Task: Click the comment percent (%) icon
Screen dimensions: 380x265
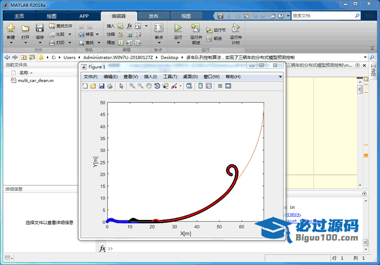Action: [x=121, y=34]
